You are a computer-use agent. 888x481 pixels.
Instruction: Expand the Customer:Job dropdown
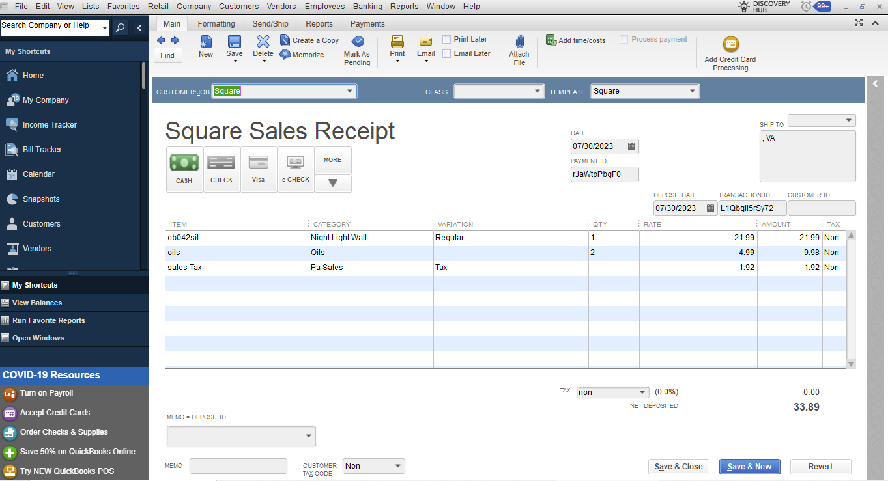pyautogui.click(x=350, y=91)
